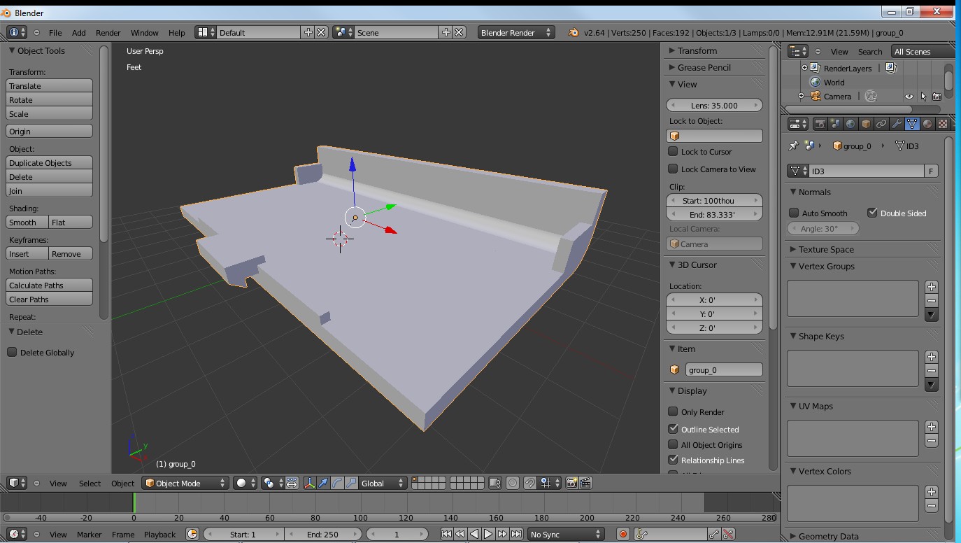Open the Modifiers wrench tab
Screen dimensions: 961x543
pyautogui.click(x=897, y=124)
